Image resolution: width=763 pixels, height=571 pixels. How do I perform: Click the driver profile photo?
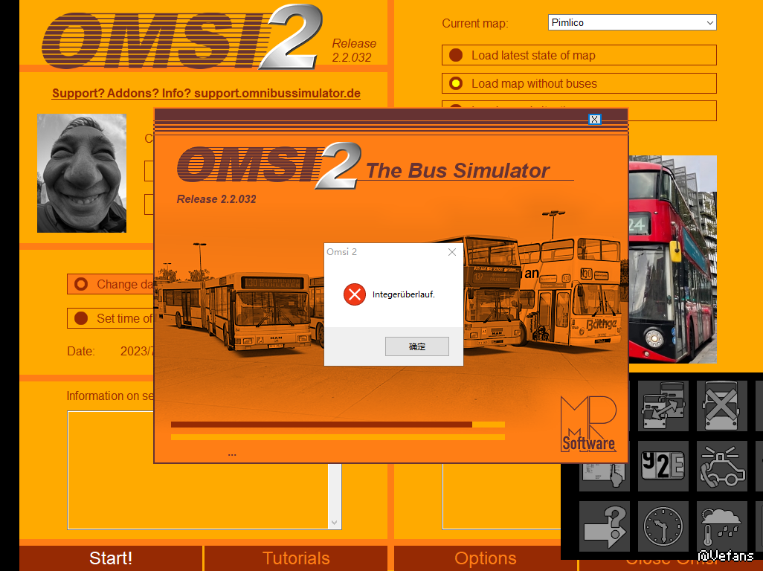(82, 173)
